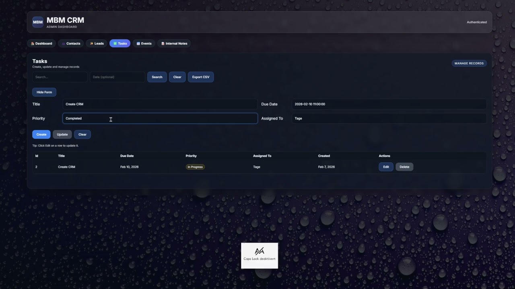Export tasks with Export CSV
This screenshot has height=289, width=515.
201,77
